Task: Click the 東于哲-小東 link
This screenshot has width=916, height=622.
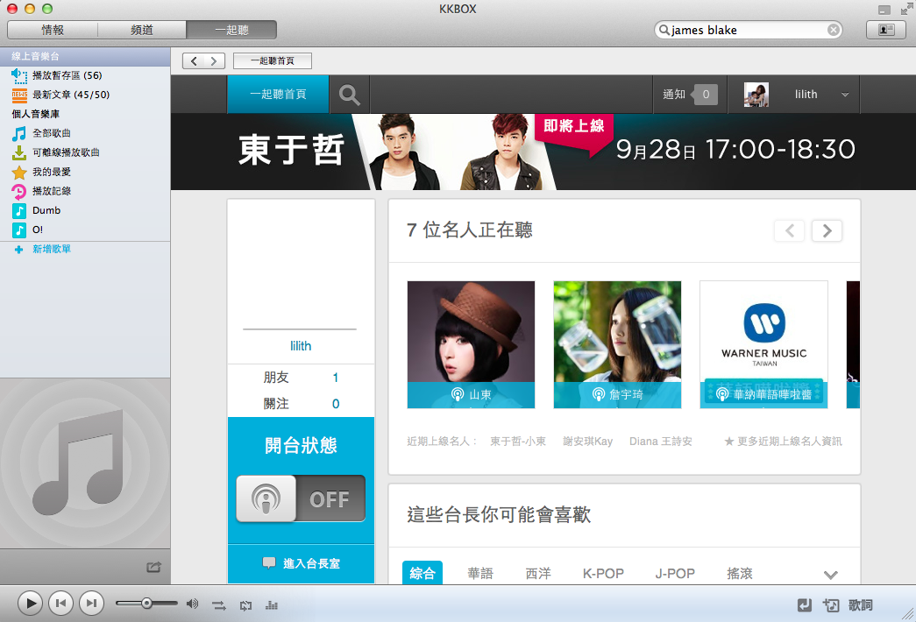Action: point(518,442)
